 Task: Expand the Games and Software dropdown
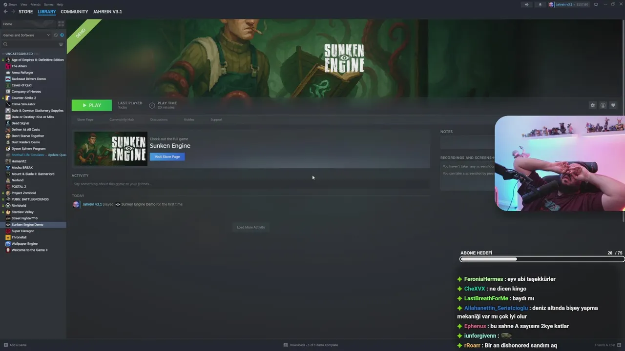(x=26, y=35)
